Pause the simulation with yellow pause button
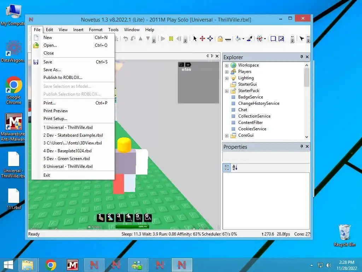The width and height of the screenshot is (362, 272). pyautogui.click(x=171, y=39)
